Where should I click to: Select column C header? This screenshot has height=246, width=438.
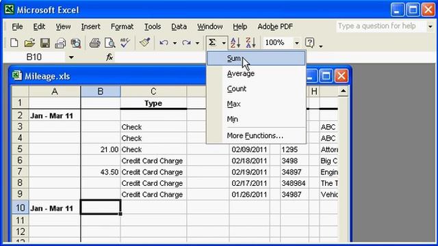pyautogui.click(x=153, y=92)
